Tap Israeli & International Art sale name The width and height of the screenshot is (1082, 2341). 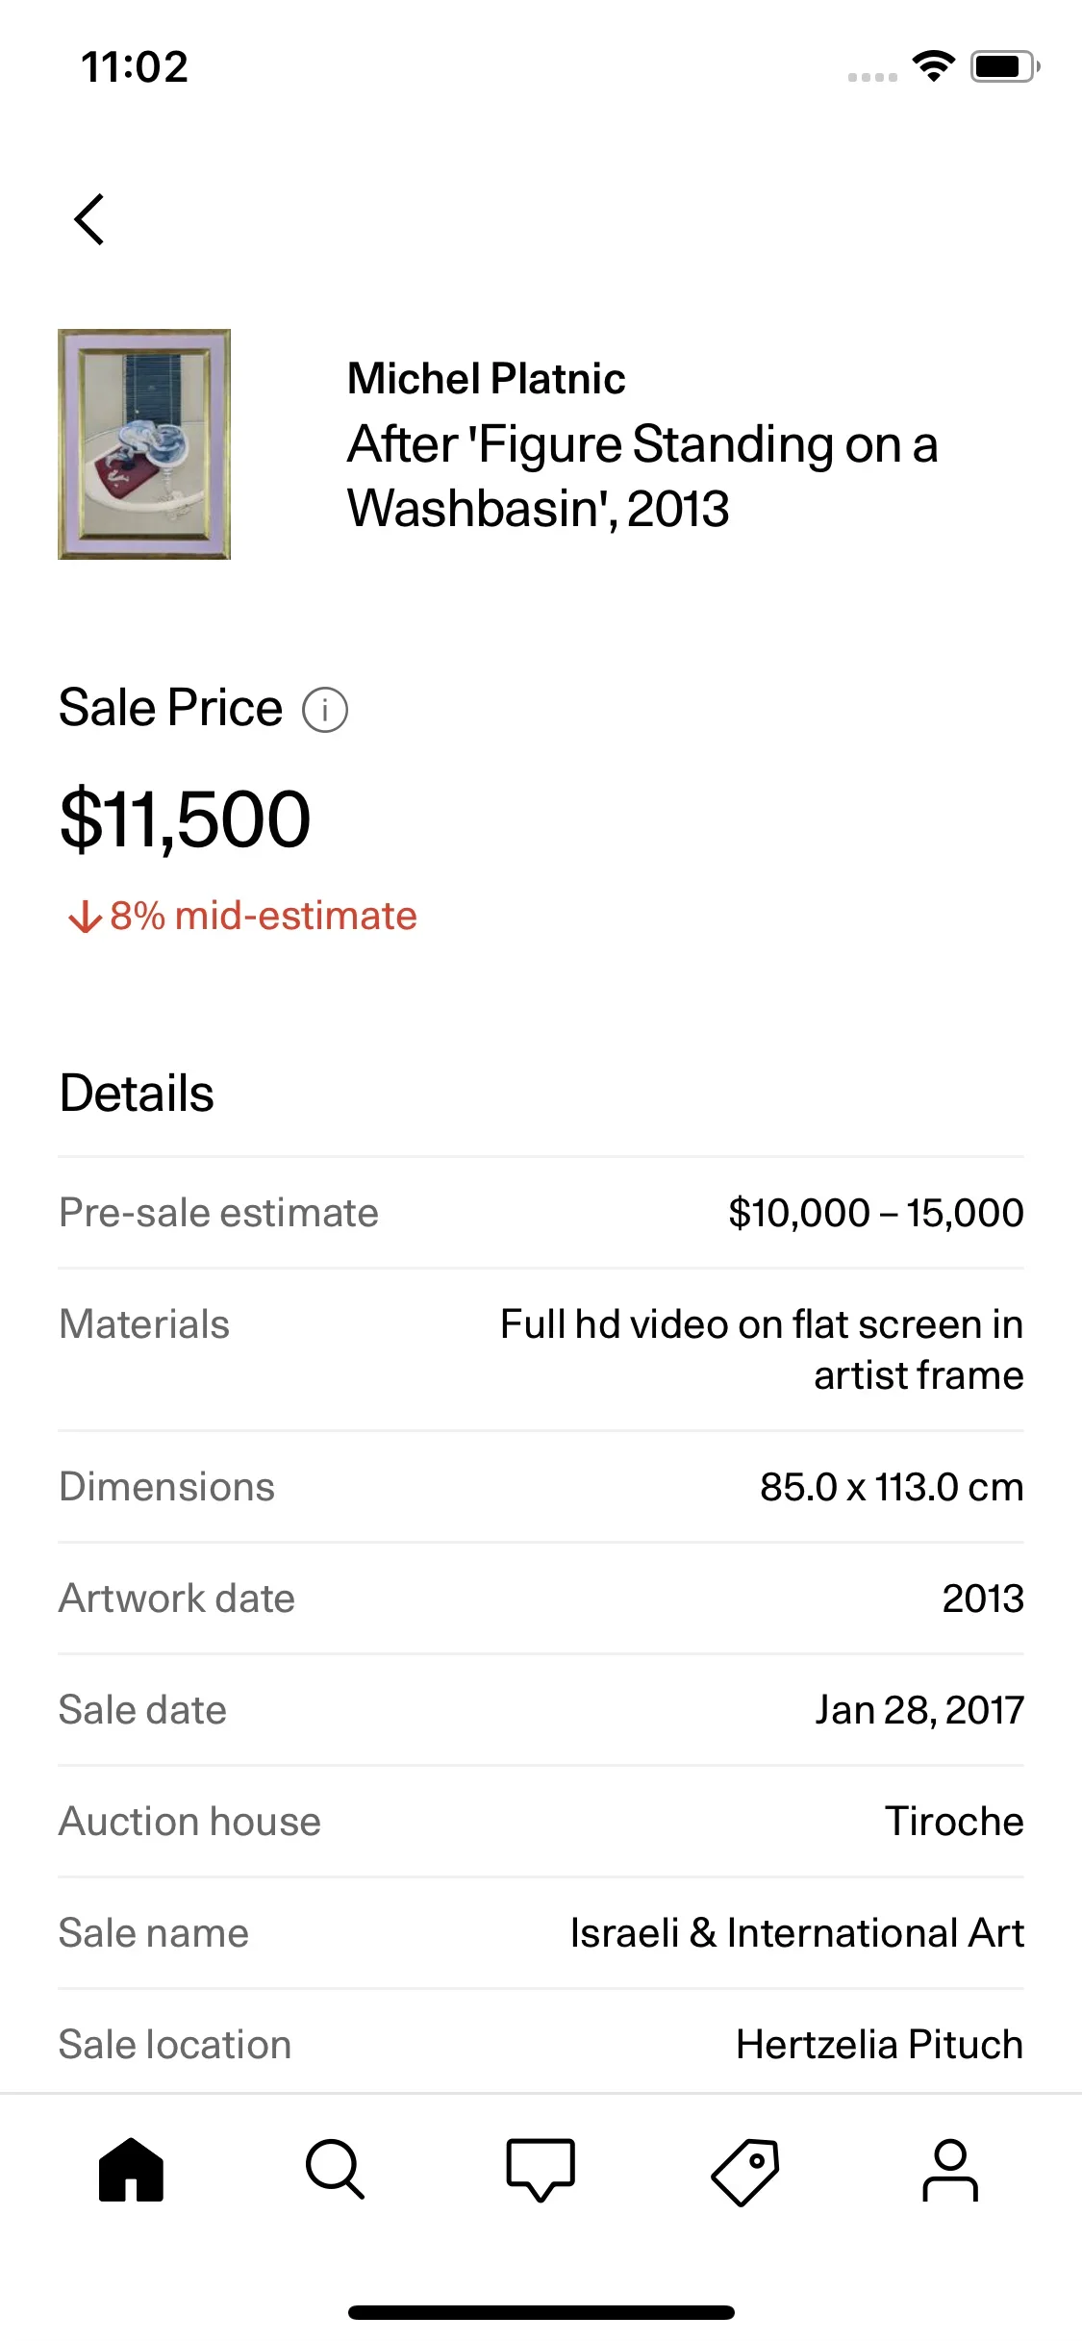click(x=796, y=1933)
